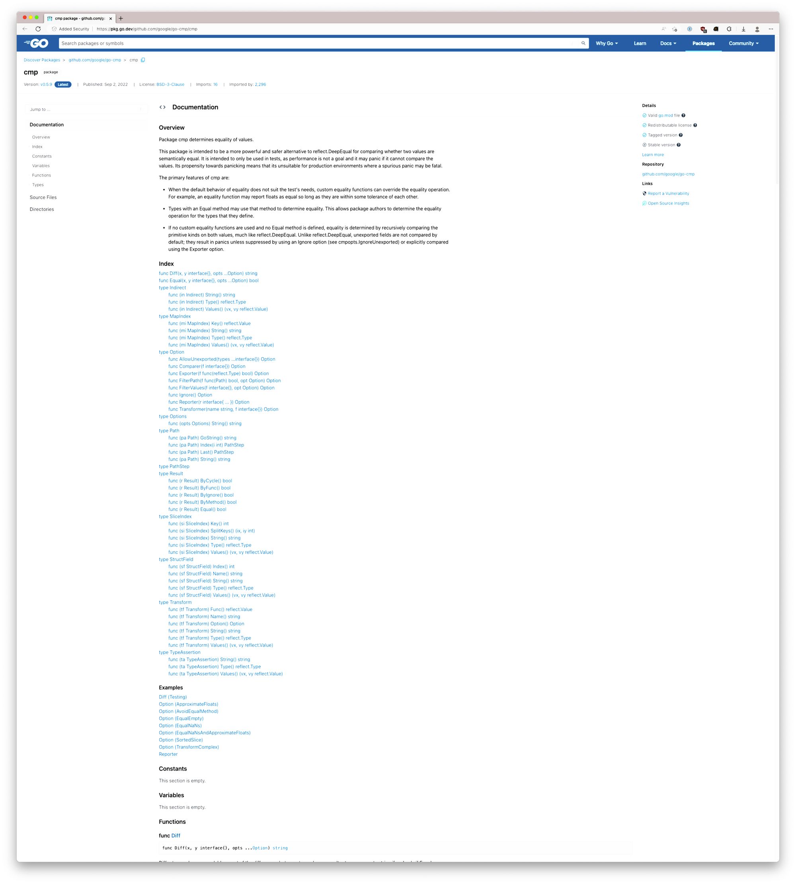Open the repository link github.com/google/go-cmp
Screen dimensions: 796x884
click(668, 174)
